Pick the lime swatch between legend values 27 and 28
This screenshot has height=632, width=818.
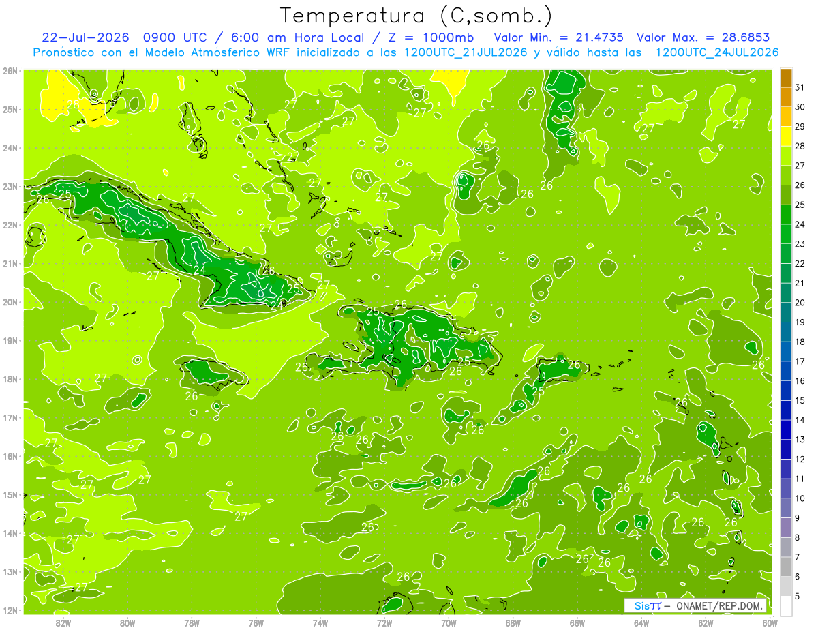click(786, 155)
